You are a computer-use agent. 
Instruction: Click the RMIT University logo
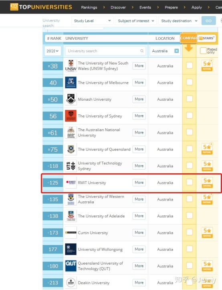[x=71, y=183]
